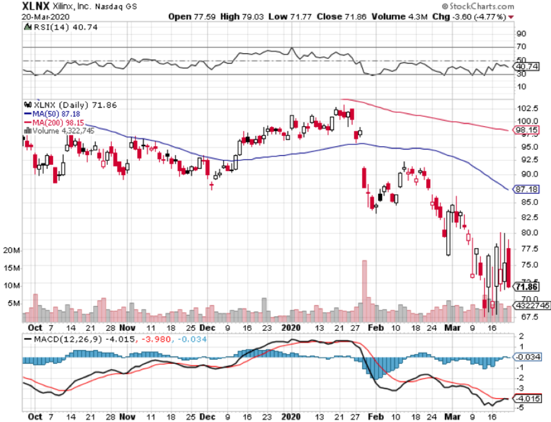Viewport: 551px width, 422px height.
Task: Click the candlestick icon before XLNX (Daily)
Action: [28, 105]
